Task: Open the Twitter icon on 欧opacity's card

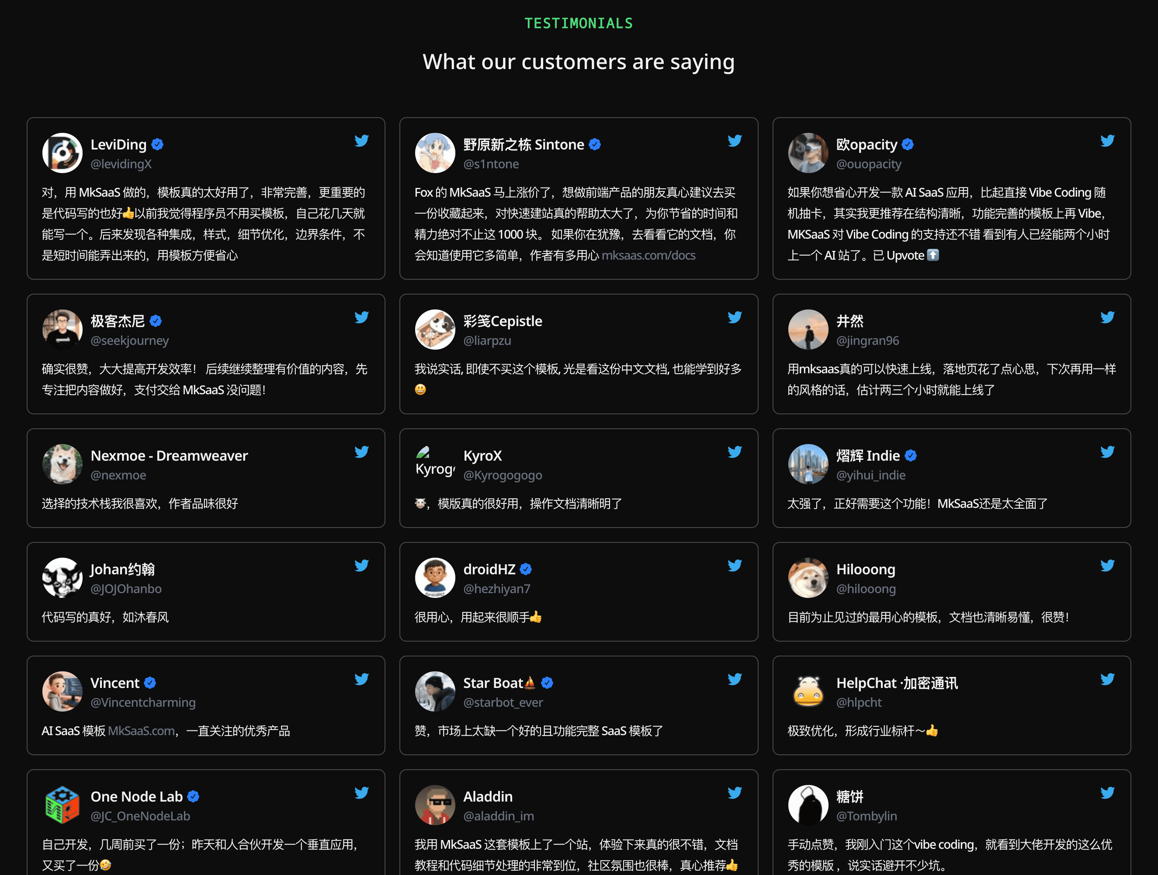Action: click(1107, 141)
